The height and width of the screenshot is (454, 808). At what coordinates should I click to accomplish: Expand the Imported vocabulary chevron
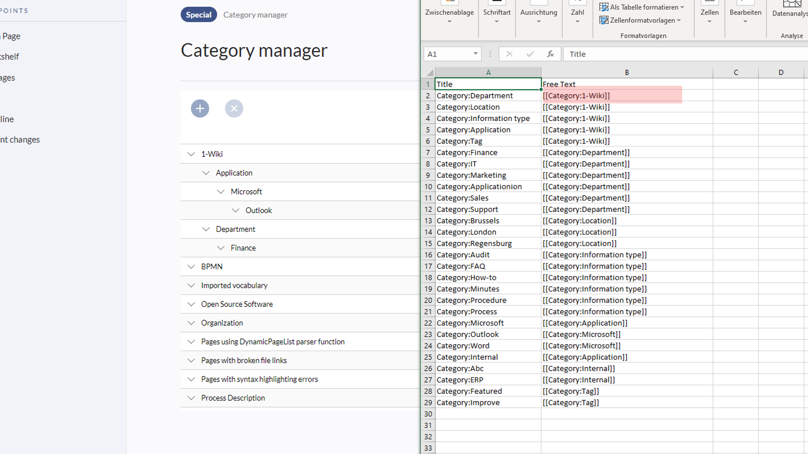[x=191, y=285]
